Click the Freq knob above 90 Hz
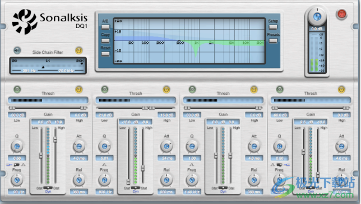This screenshot has width=361, height=204. click(x=17, y=180)
